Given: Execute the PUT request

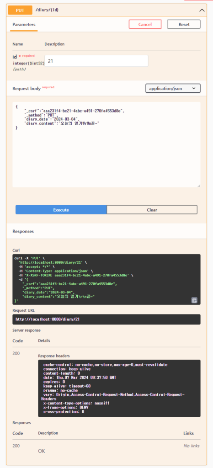Looking at the screenshot, I should pyautogui.click(x=61, y=210).
